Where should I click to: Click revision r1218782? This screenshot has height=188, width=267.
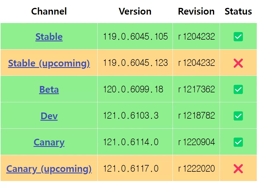(196, 115)
